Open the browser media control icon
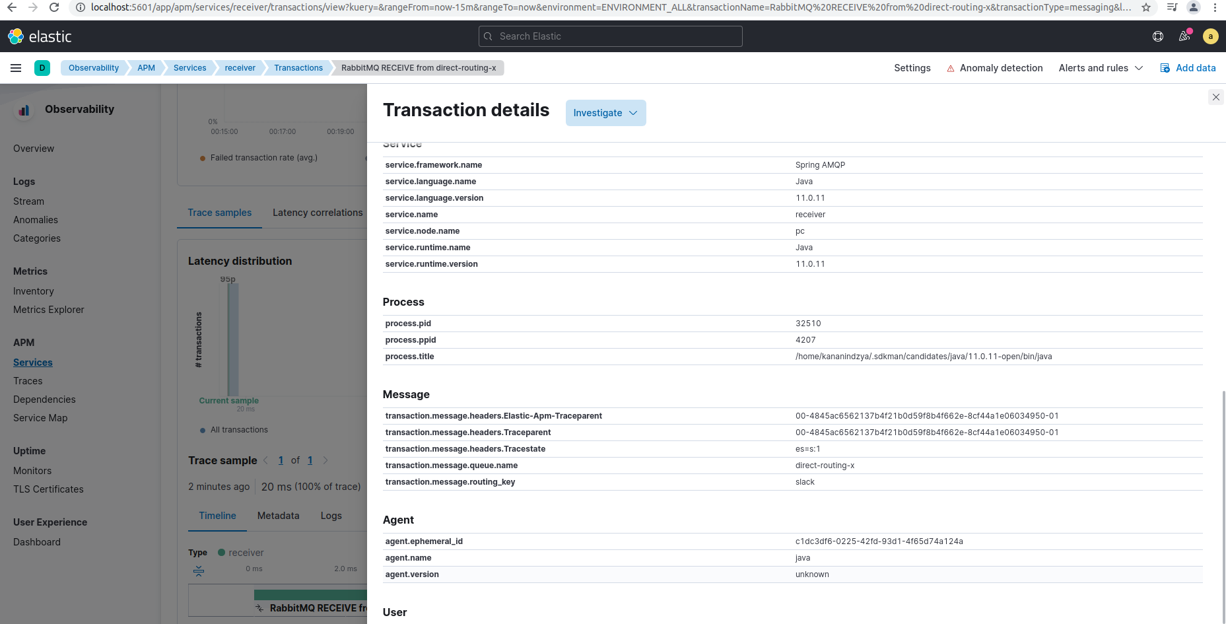The width and height of the screenshot is (1226, 624). pos(1172,7)
